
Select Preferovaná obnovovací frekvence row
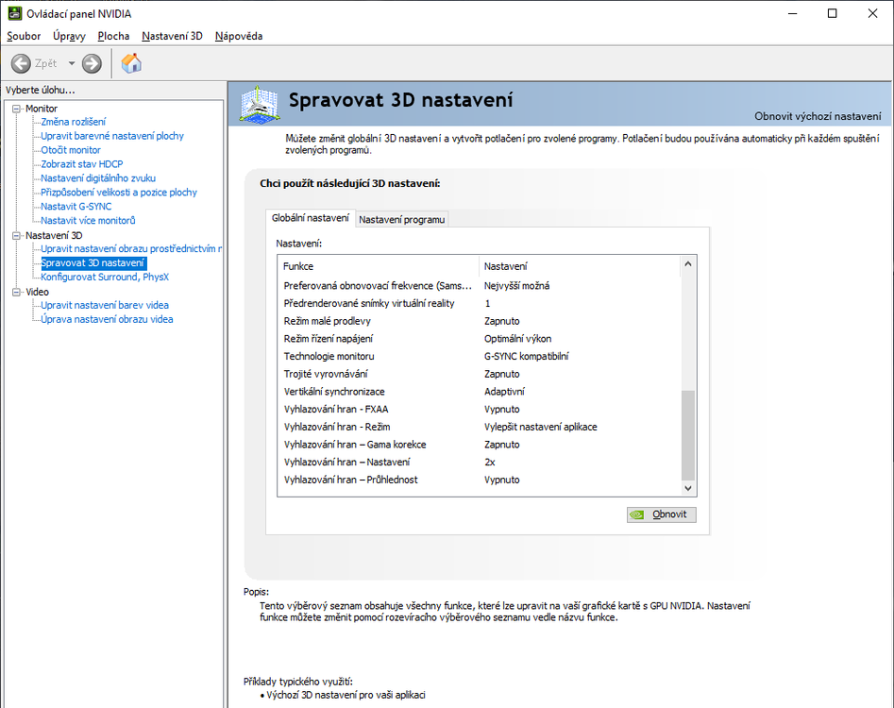(x=479, y=286)
